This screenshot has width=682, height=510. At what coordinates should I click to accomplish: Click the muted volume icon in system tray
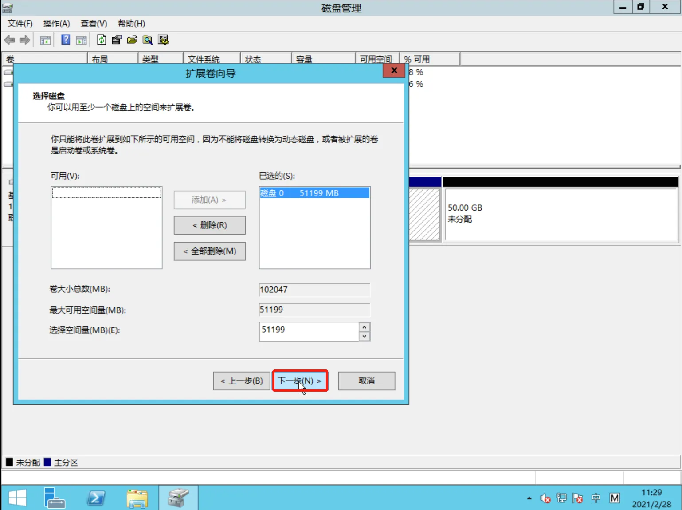click(x=545, y=498)
